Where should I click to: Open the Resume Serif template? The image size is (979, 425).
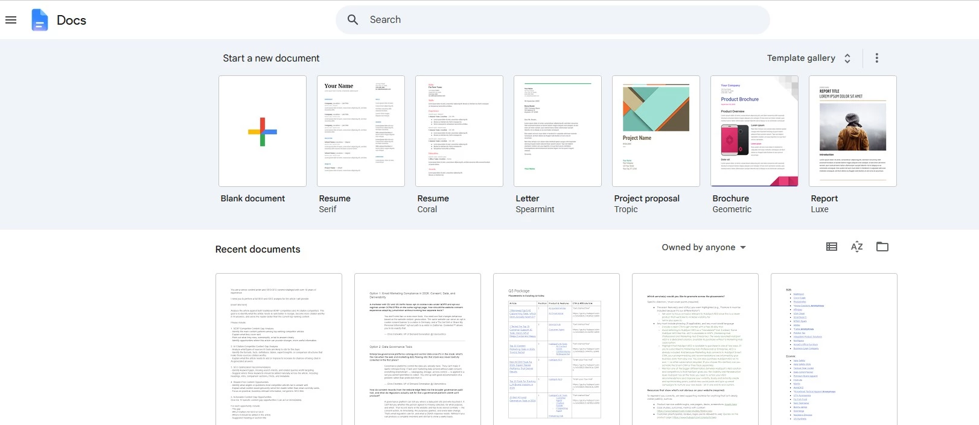point(361,131)
